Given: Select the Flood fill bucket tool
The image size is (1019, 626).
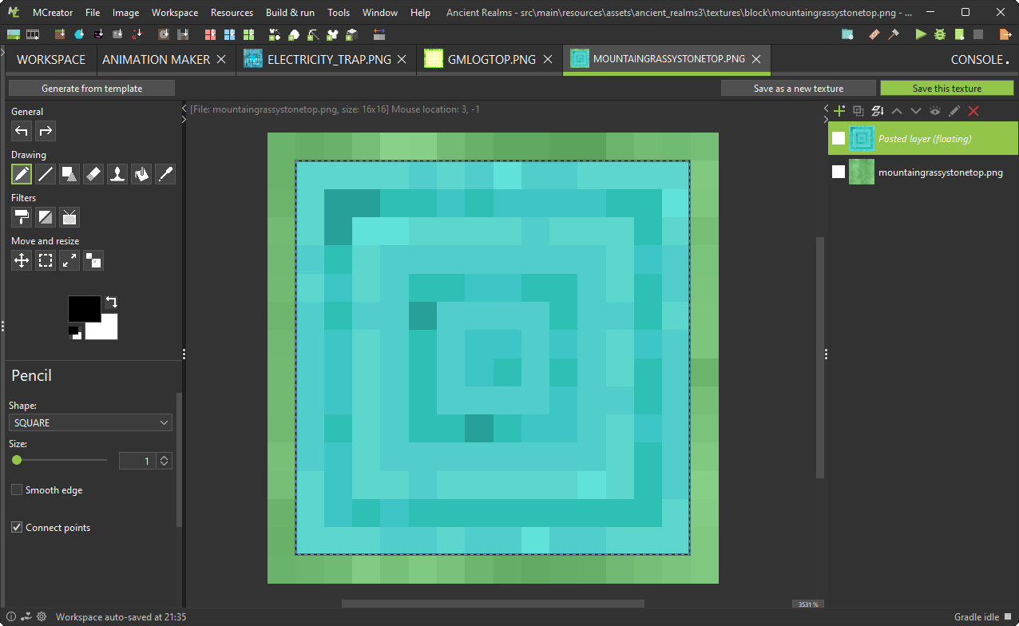Looking at the screenshot, I should pyautogui.click(x=141, y=174).
